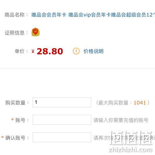
Task: Click the orange exclamation price notice icon
Action: 76,51
